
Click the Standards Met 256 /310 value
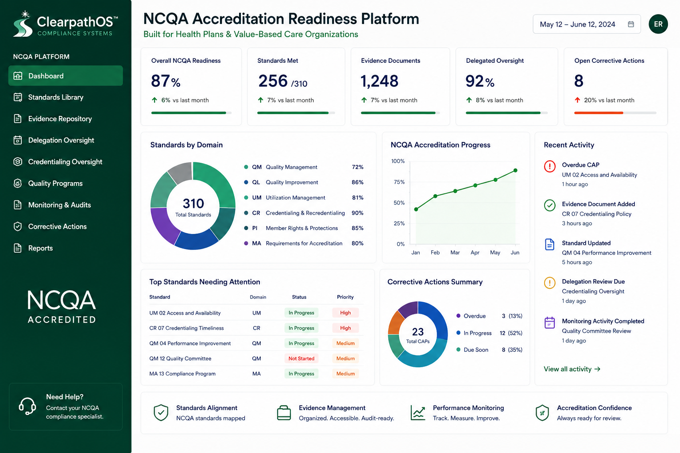tap(282, 81)
